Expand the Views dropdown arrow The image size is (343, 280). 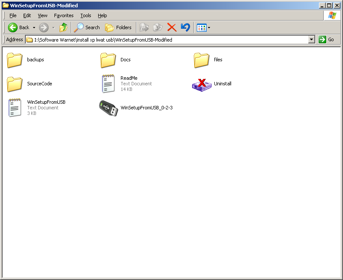click(x=209, y=27)
